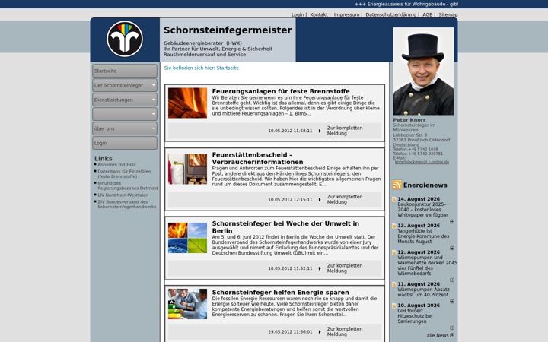
Task: Expand the Baukonjunktur 2025–2040 news plus icon
Action: 452,222
